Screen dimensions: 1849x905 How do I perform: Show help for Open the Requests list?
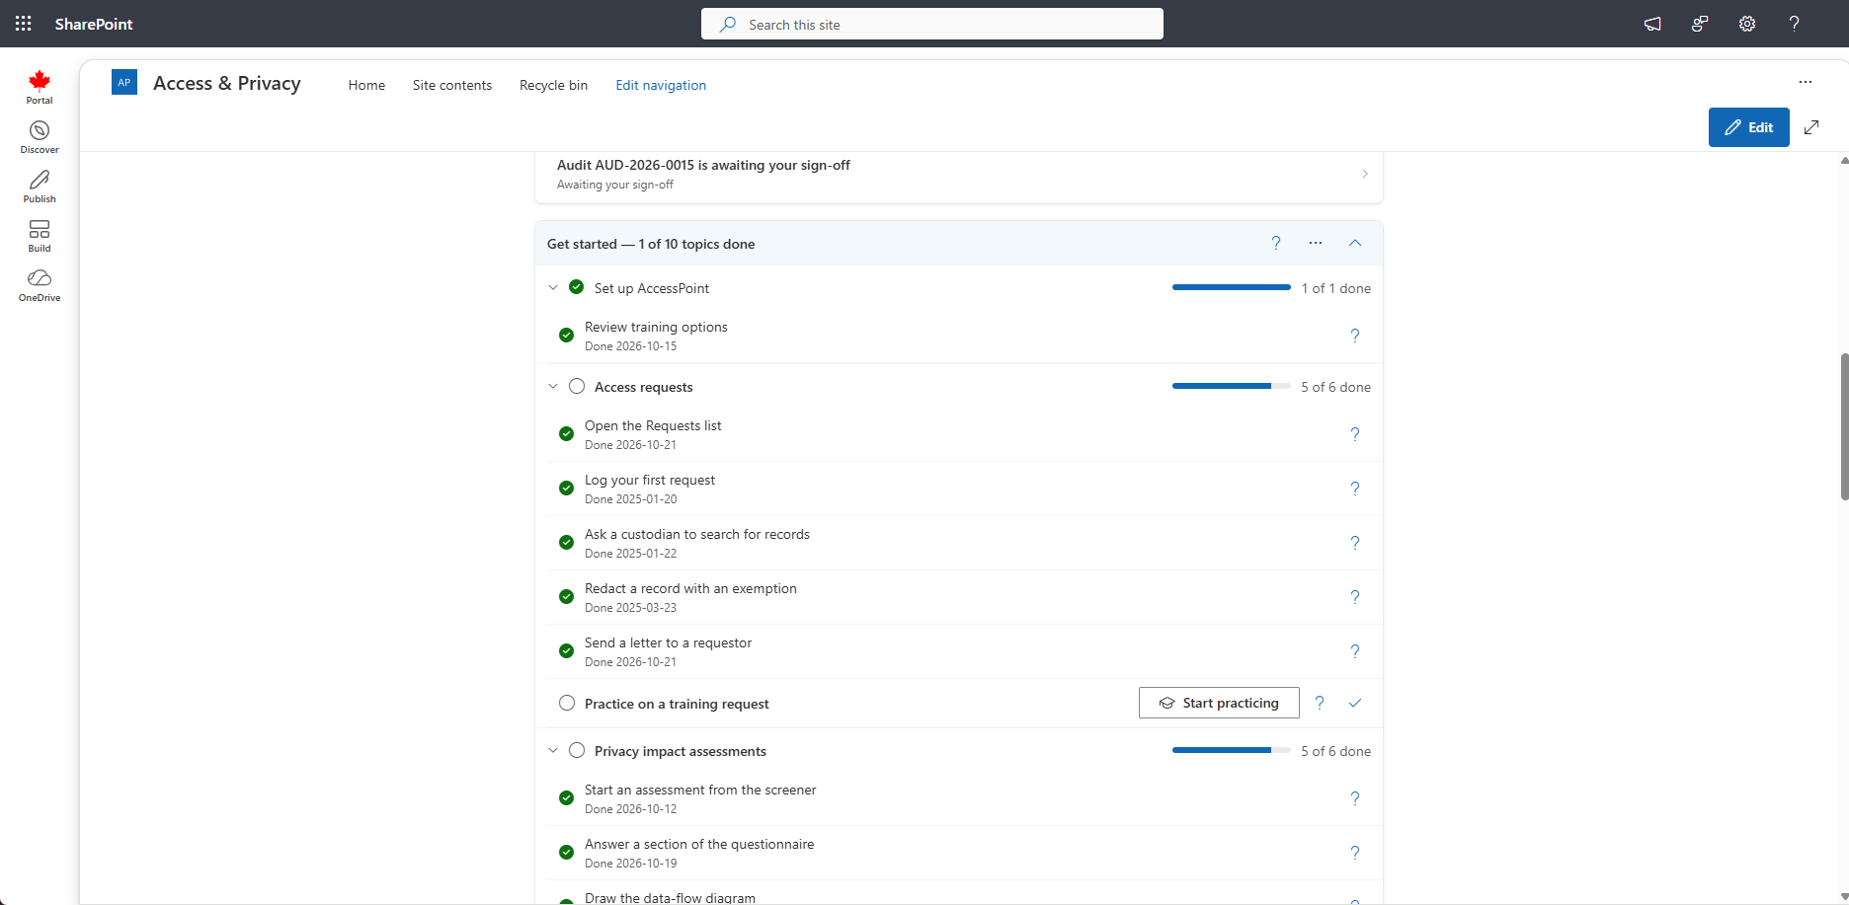click(x=1355, y=434)
